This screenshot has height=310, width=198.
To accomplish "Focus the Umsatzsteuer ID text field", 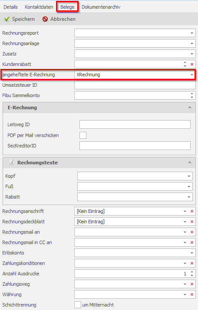I will [x=135, y=85].
